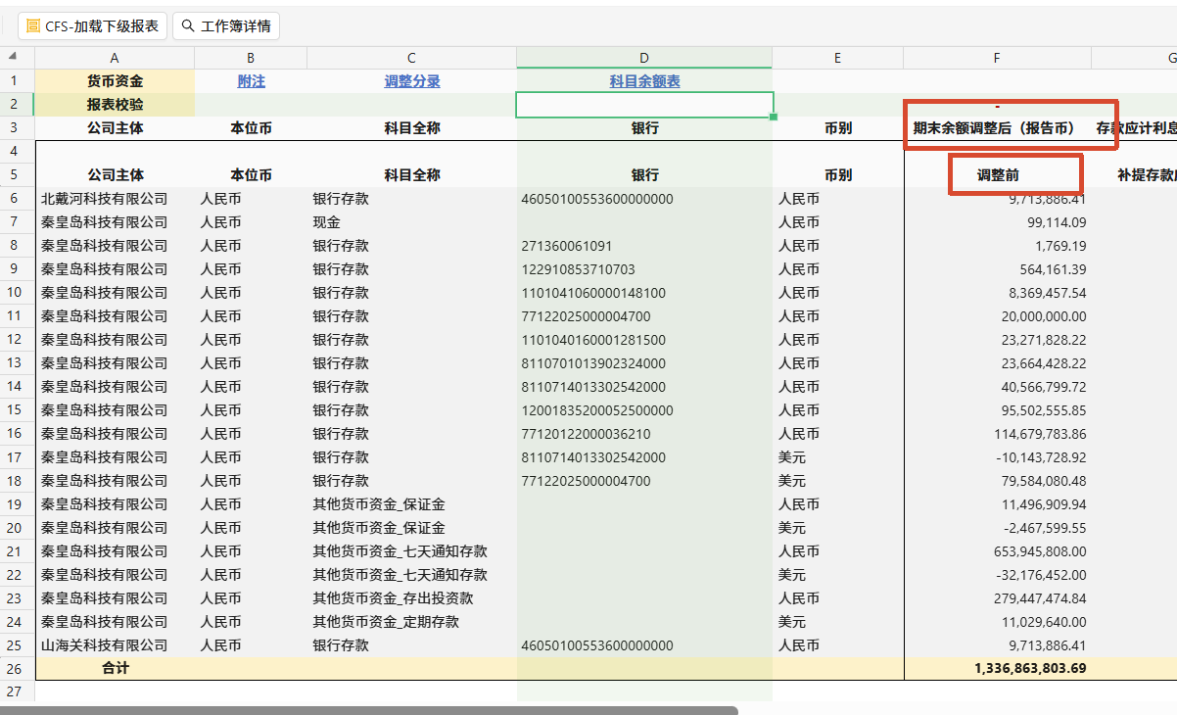The width and height of the screenshot is (1177, 715).
Task: Select the 其他货币资金_定期存款 cell
Action: [x=411, y=622]
